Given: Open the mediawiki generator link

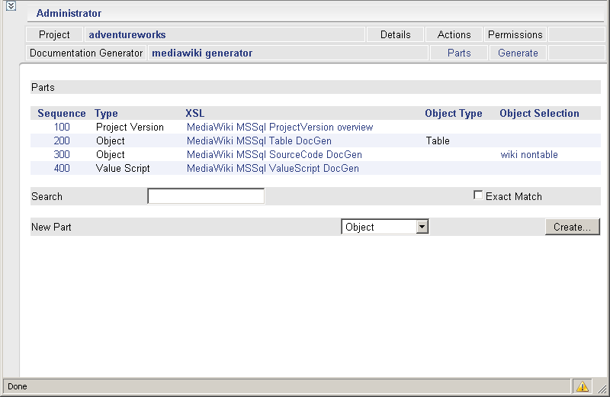Looking at the screenshot, I should pos(202,53).
